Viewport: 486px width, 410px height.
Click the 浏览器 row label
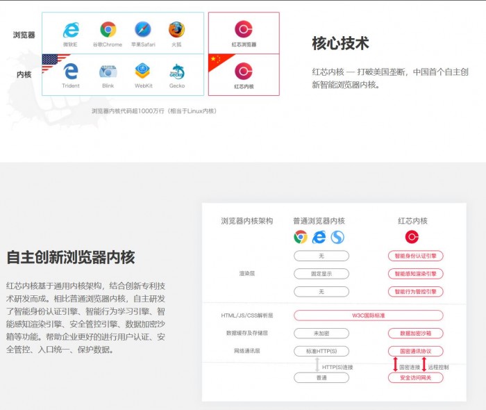(x=24, y=35)
